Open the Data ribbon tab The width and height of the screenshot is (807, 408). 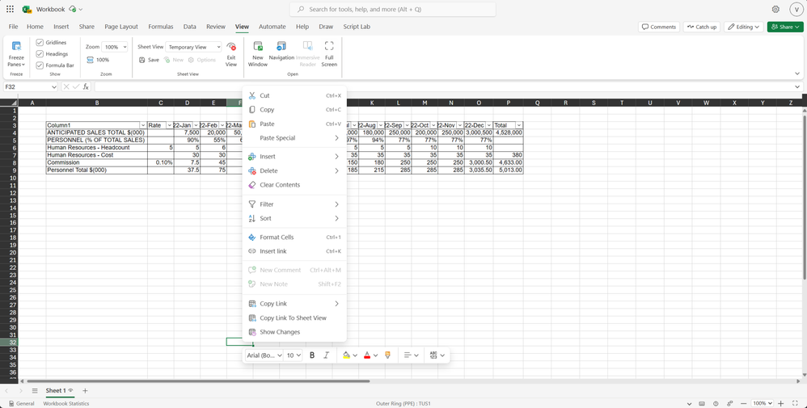189,27
